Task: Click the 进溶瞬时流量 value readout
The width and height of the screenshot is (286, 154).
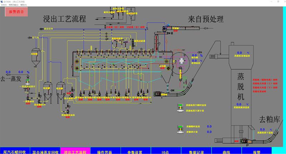Action: point(209,126)
